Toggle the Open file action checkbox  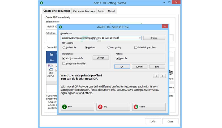(117, 58)
